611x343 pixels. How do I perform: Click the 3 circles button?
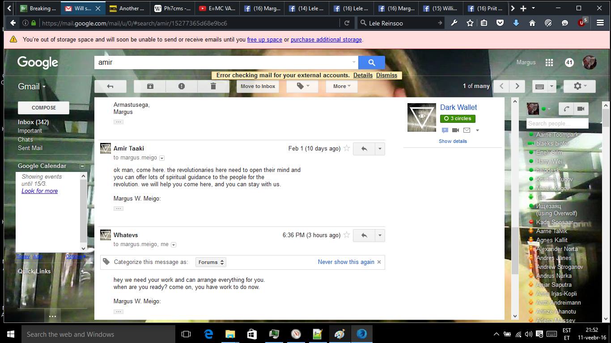[x=458, y=119]
